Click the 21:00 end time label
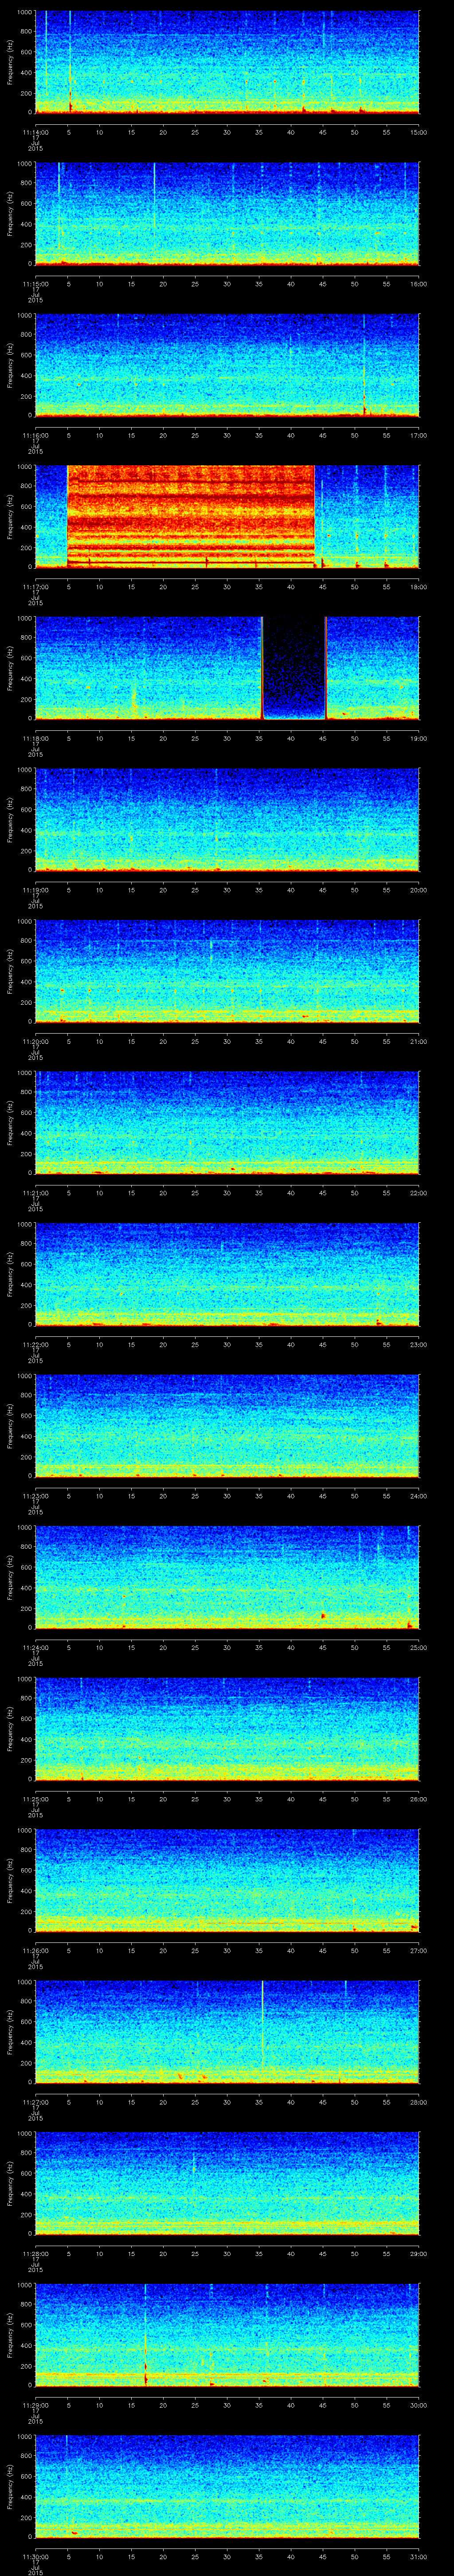Screen dimensions: 454x2576 418,1041
